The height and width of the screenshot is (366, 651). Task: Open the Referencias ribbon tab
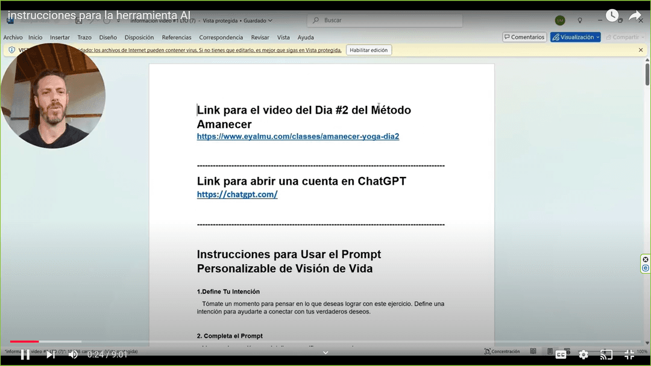[x=177, y=37]
